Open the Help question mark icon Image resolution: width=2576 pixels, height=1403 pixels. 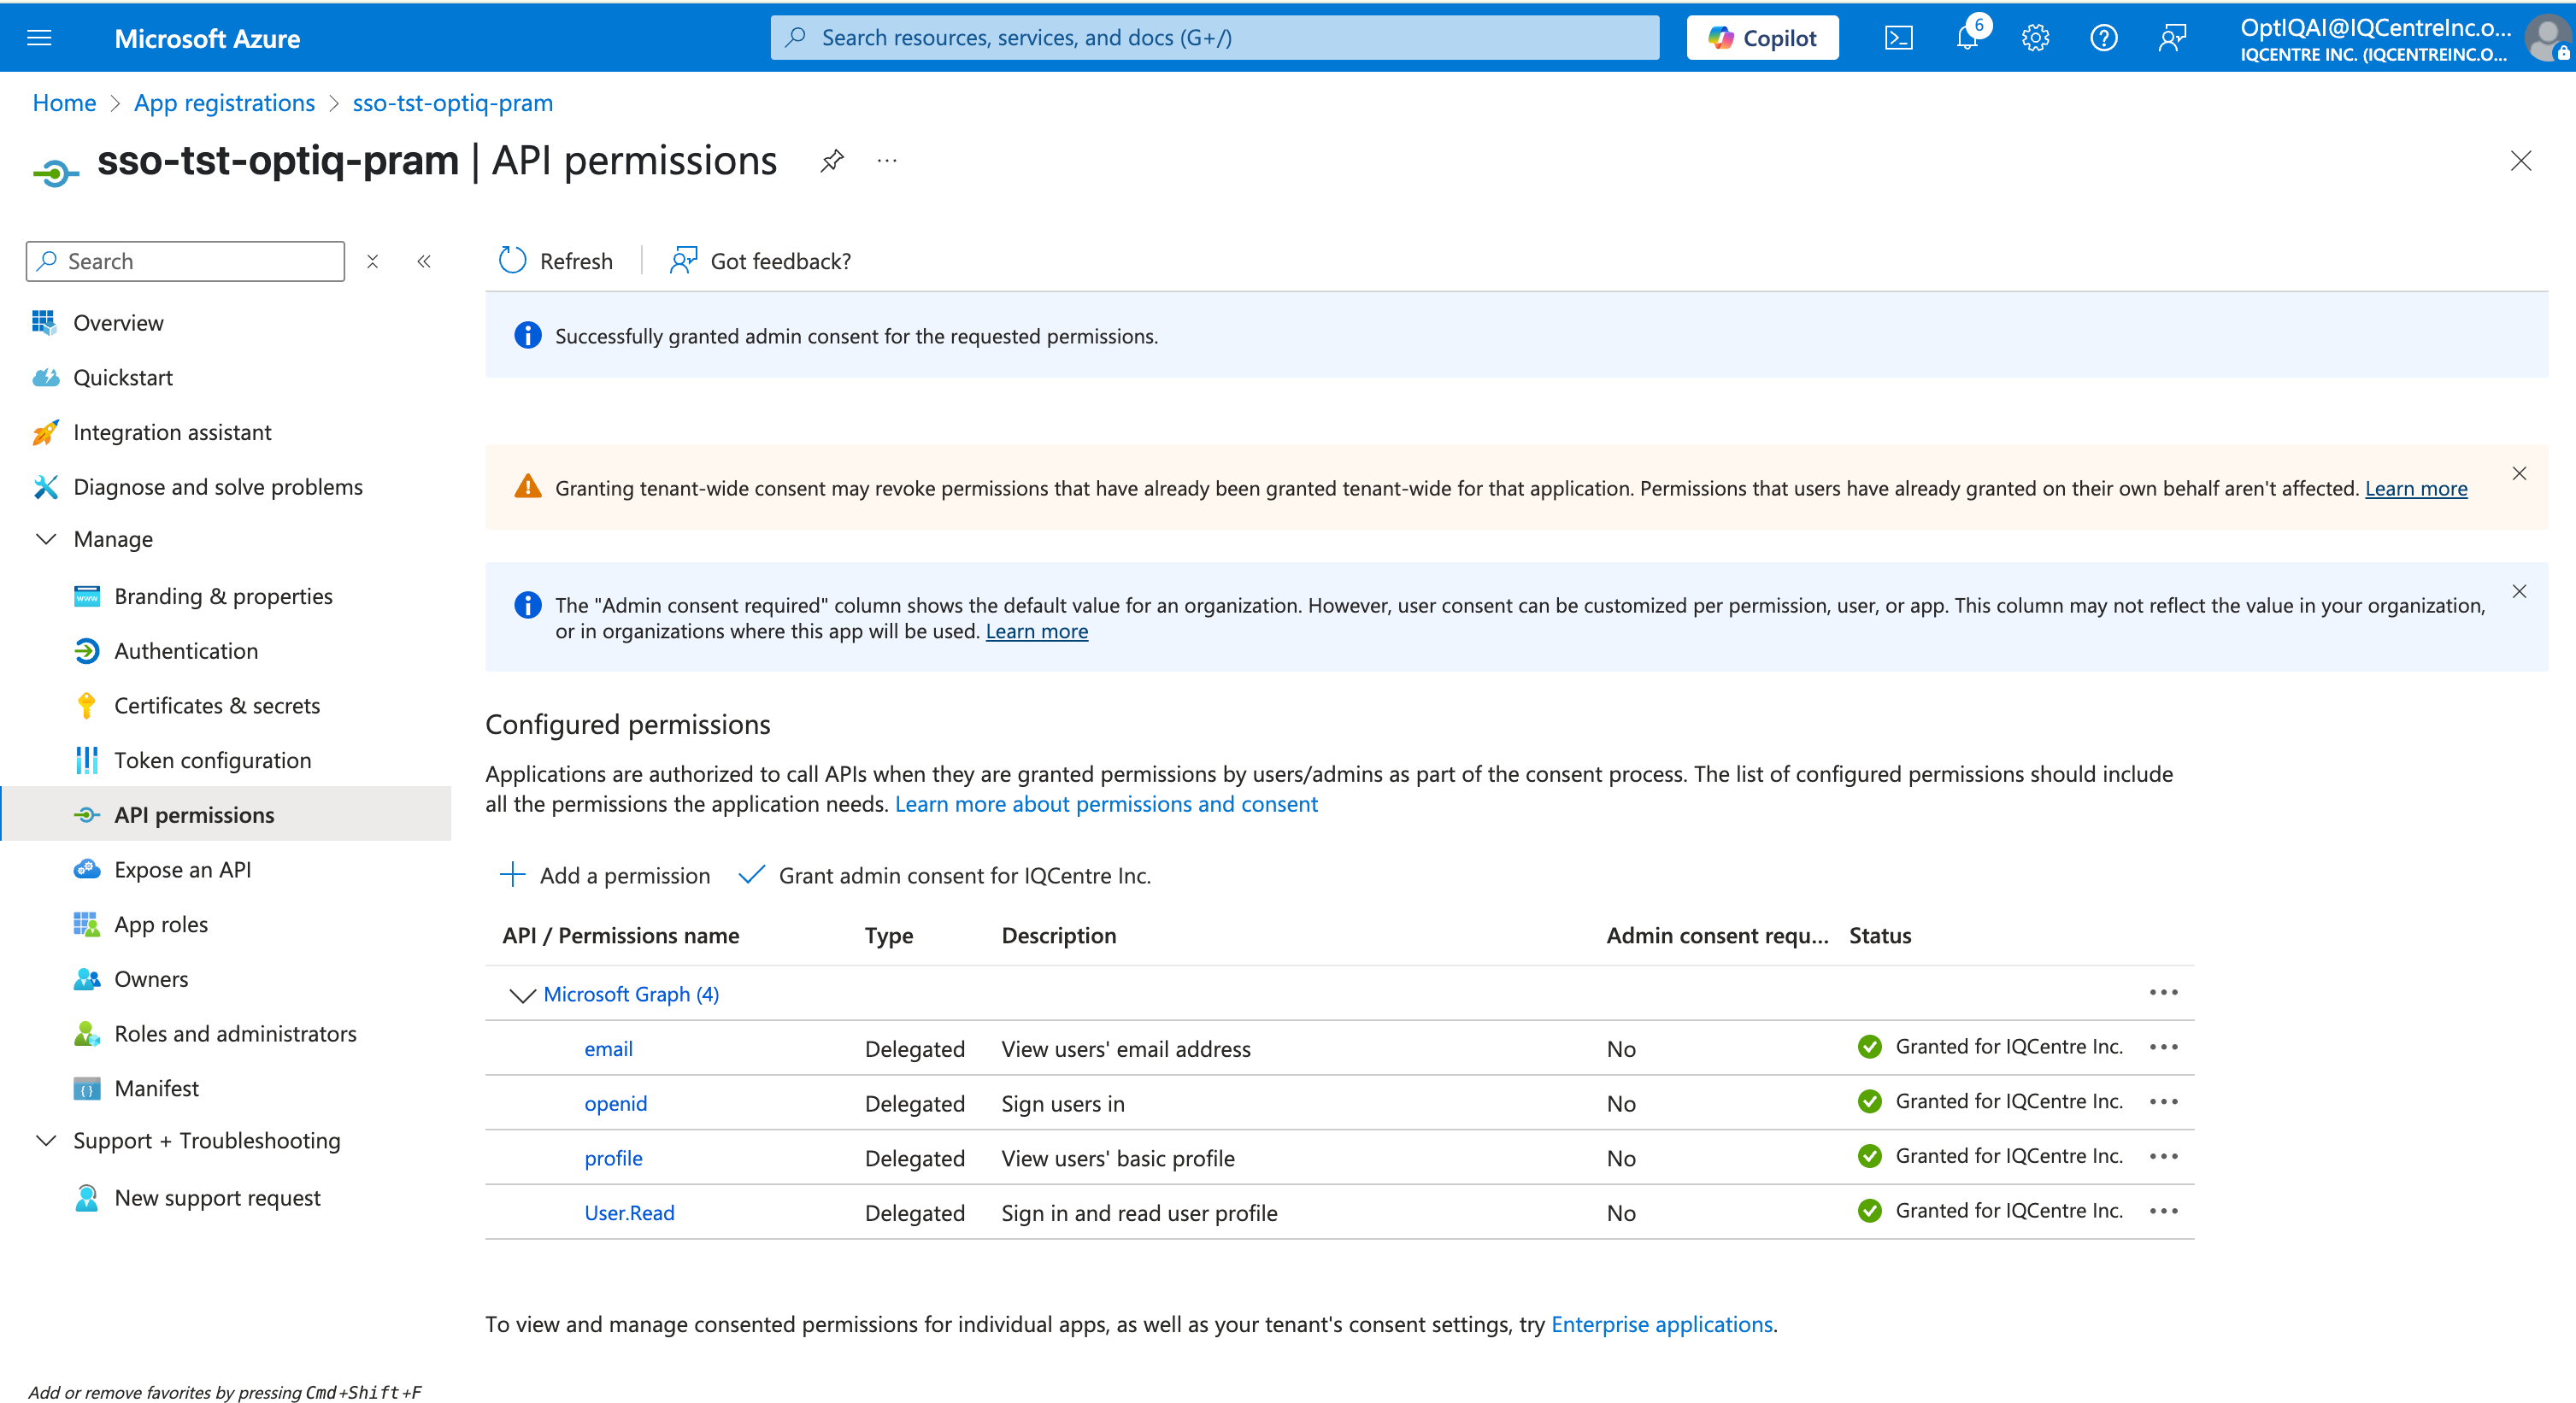tap(2104, 38)
